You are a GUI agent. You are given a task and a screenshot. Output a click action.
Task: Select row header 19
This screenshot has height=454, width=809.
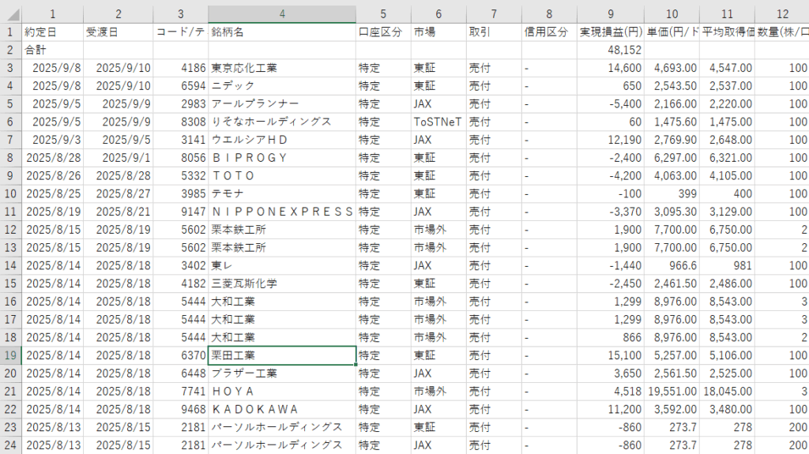tap(10, 355)
